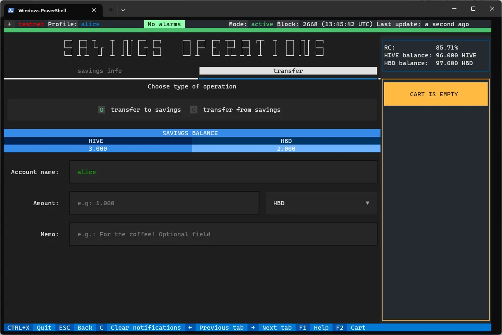Maximize the PowerShell window

pos(473,9)
